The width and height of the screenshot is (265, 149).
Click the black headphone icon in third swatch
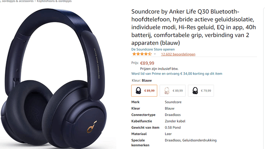195,91
